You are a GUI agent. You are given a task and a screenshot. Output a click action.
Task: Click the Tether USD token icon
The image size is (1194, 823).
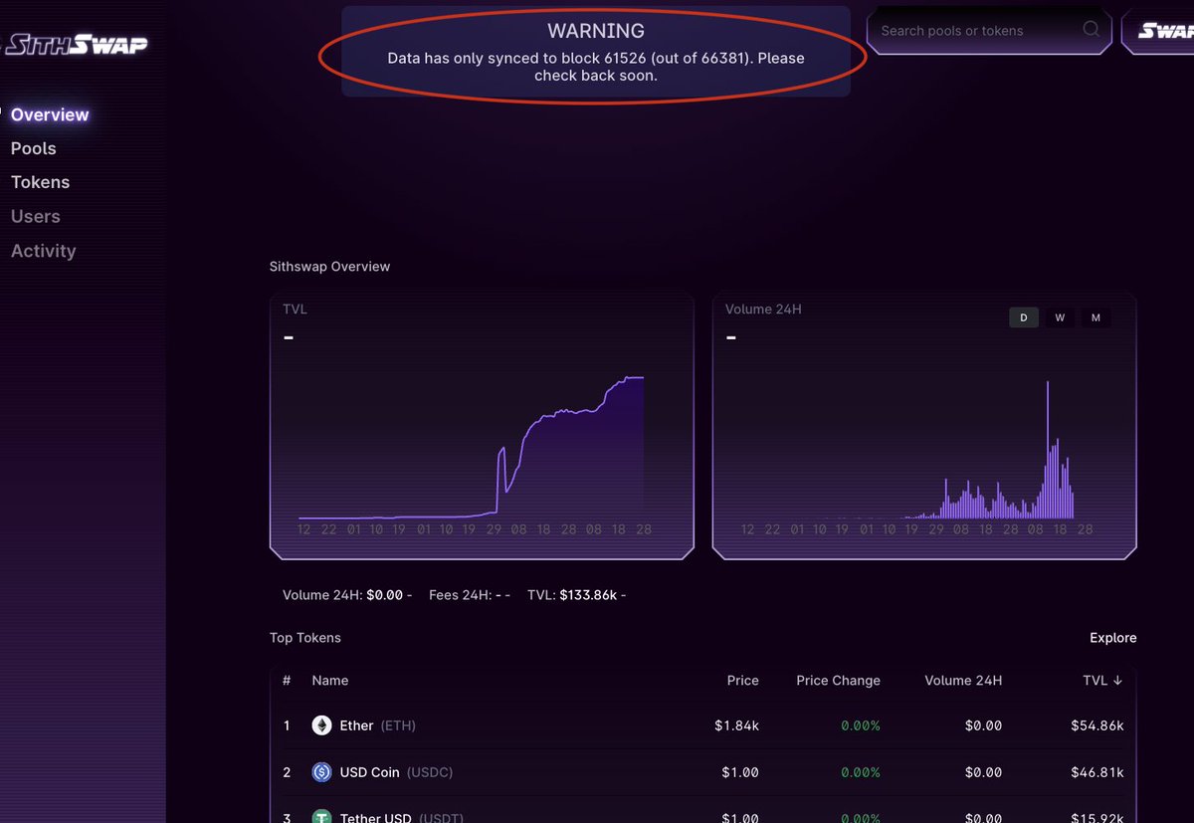tap(321, 817)
